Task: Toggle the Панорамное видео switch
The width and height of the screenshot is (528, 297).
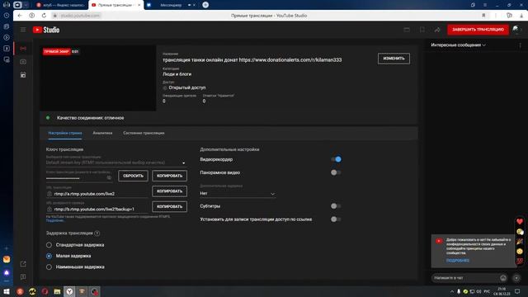Action: click(336, 172)
